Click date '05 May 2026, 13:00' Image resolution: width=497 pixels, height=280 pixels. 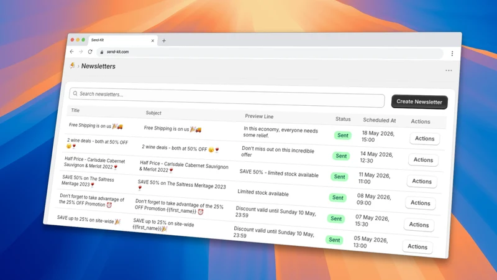coord(370,242)
